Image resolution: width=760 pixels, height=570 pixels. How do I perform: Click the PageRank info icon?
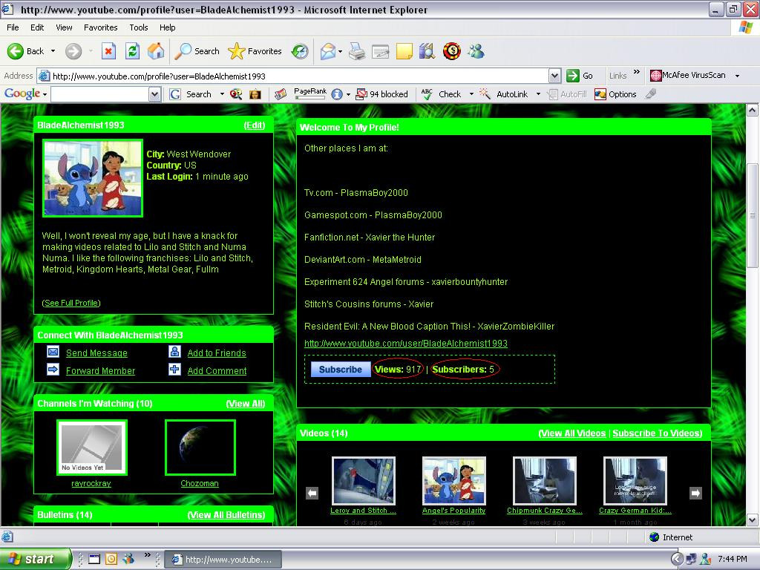click(x=337, y=94)
